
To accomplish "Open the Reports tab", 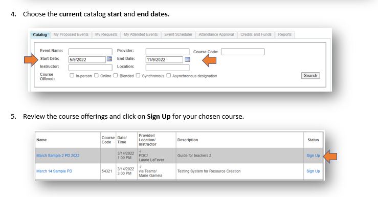I will 285,34.
